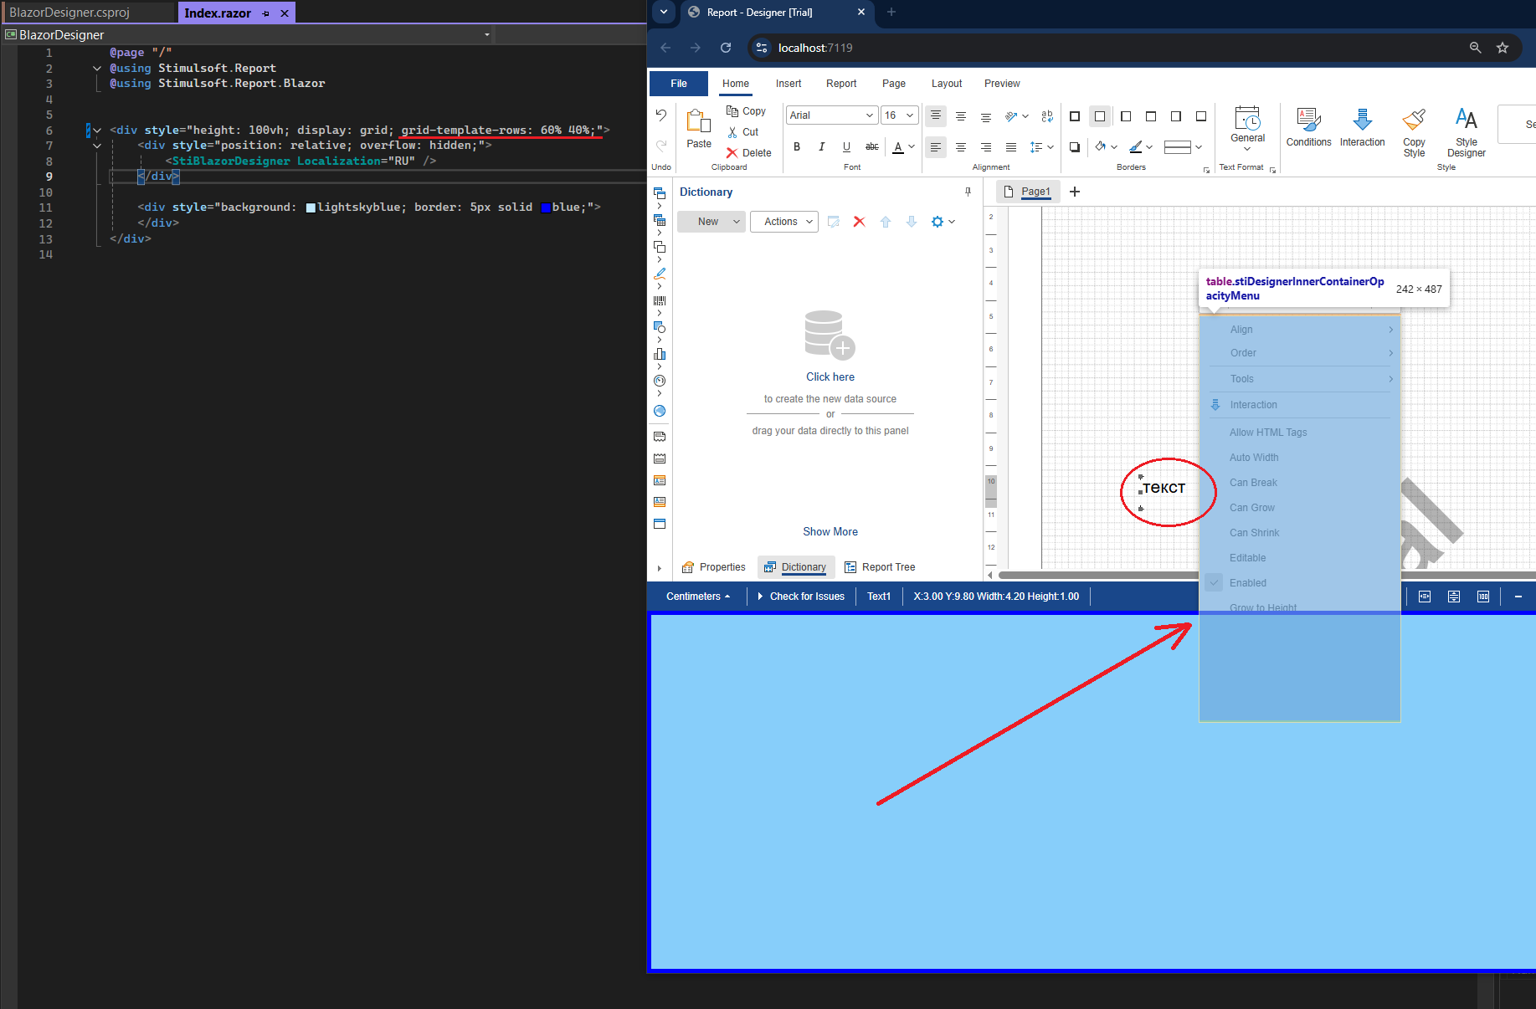Open the Actions dropdown
Image resolution: width=1536 pixels, height=1009 pixels.
[784, 222]
